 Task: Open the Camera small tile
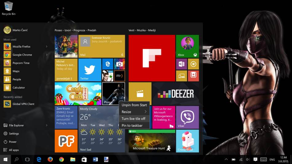pyautogui.click(x=119, y=64)
